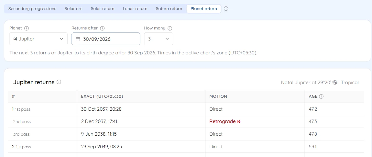Select the Planet return tab
The width and height of the screenshot is (372, 157).
click(203, 8)
